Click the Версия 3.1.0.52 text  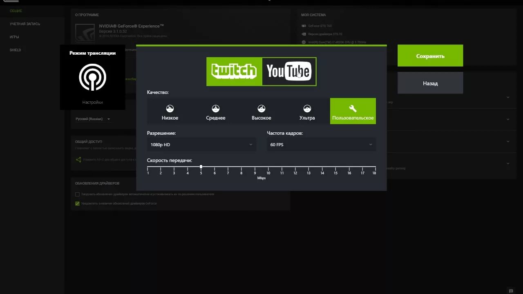pyautogui.click(x=113, y=31)
